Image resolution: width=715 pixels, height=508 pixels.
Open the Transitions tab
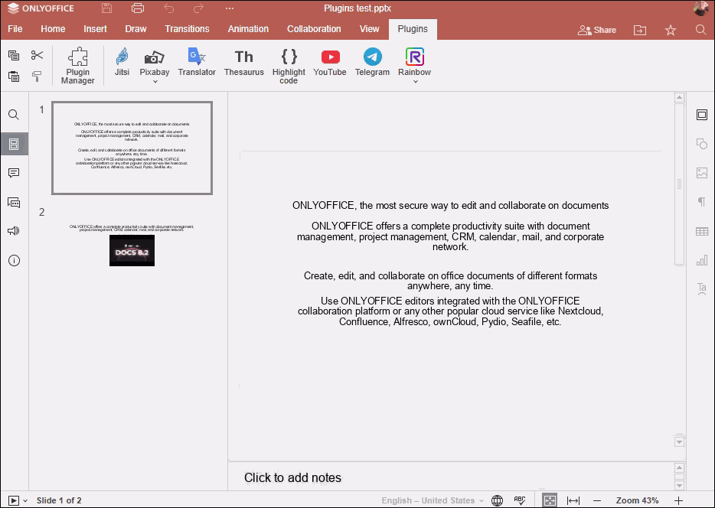pyautogui.click(x=187, y=29)
